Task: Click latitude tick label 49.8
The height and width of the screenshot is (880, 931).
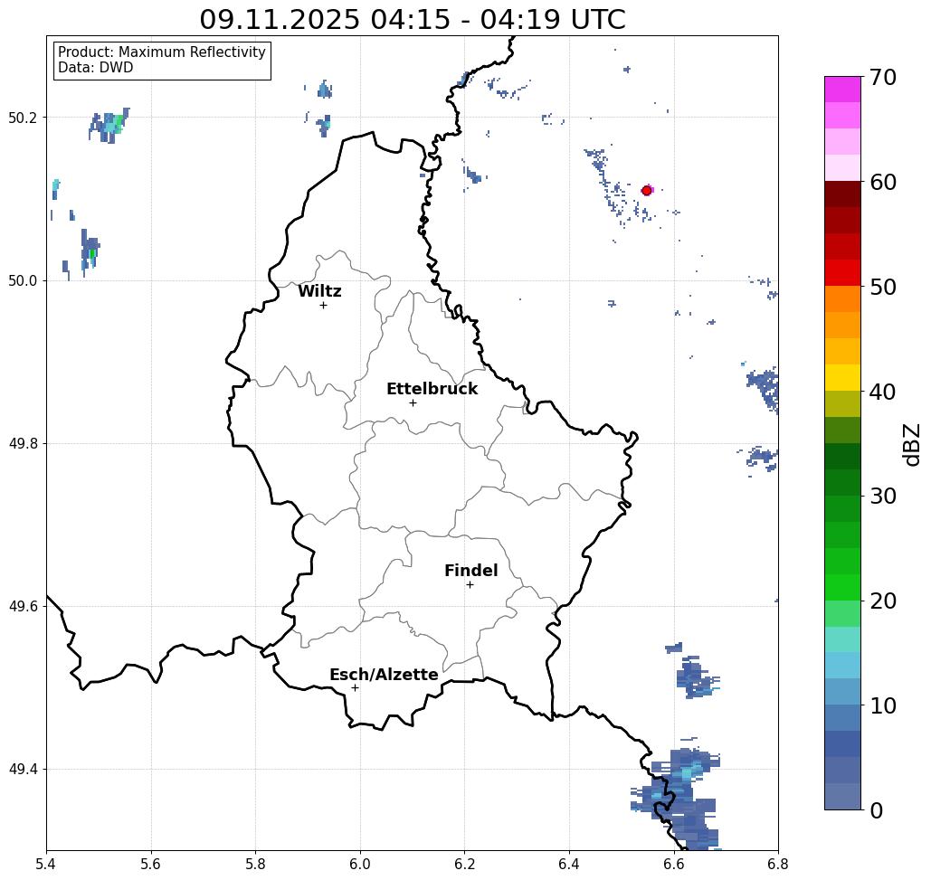Action: (22, 444)
